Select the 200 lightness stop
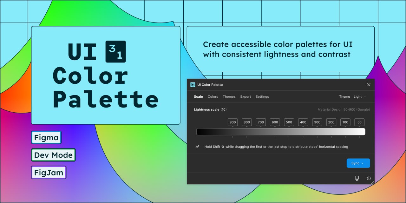Screen dimensions: 406x203 point(331,122)
